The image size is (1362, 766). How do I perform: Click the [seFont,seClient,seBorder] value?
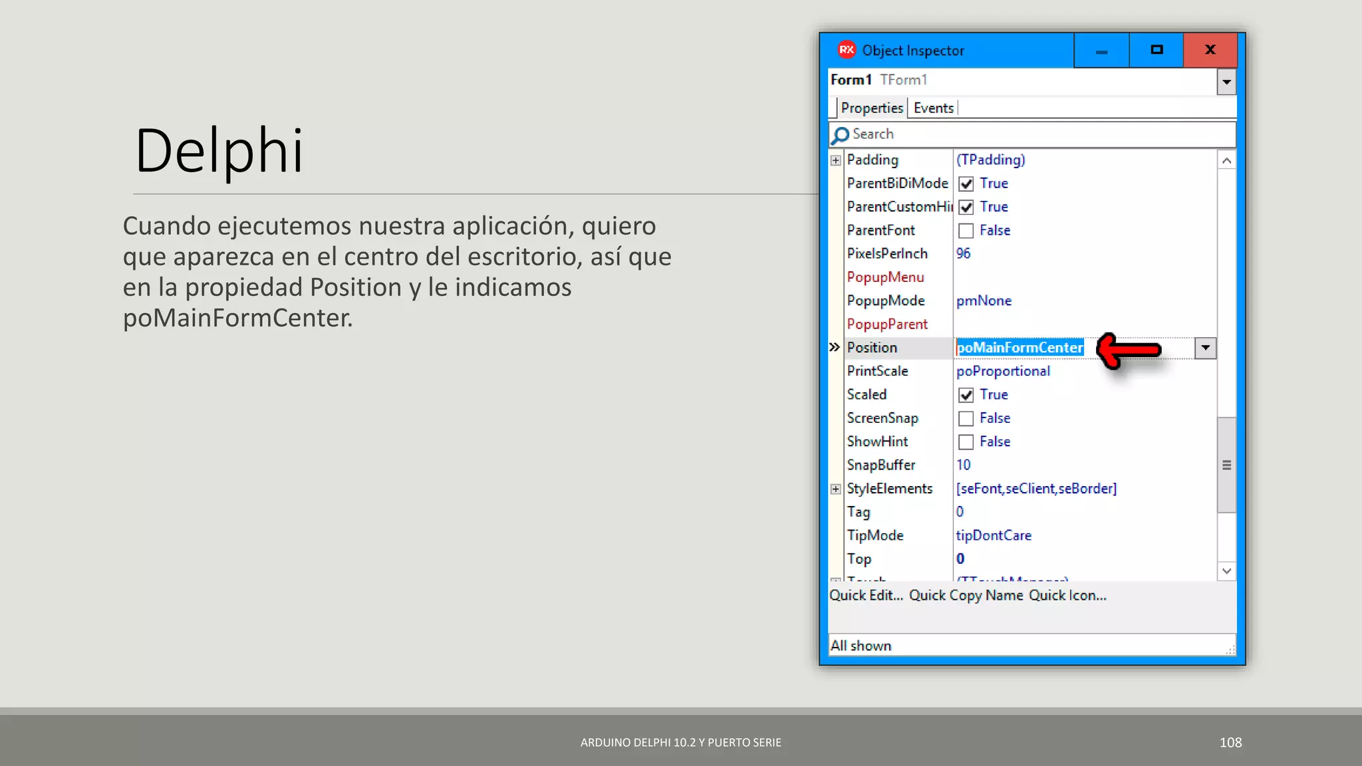pyautogui.click(x=1036, y=489)
